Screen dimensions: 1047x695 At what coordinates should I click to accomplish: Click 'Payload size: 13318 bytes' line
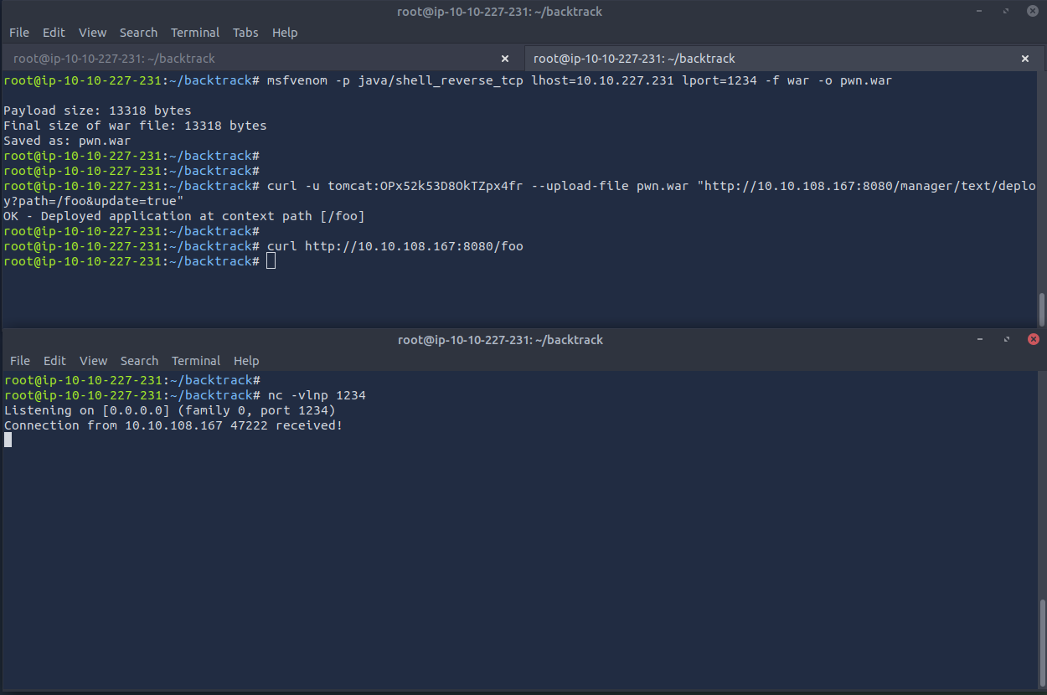[97, 111]
